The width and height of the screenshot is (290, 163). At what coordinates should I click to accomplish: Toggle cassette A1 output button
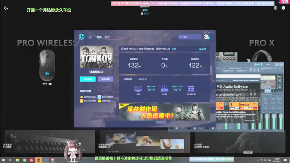[x=279, y=76]
